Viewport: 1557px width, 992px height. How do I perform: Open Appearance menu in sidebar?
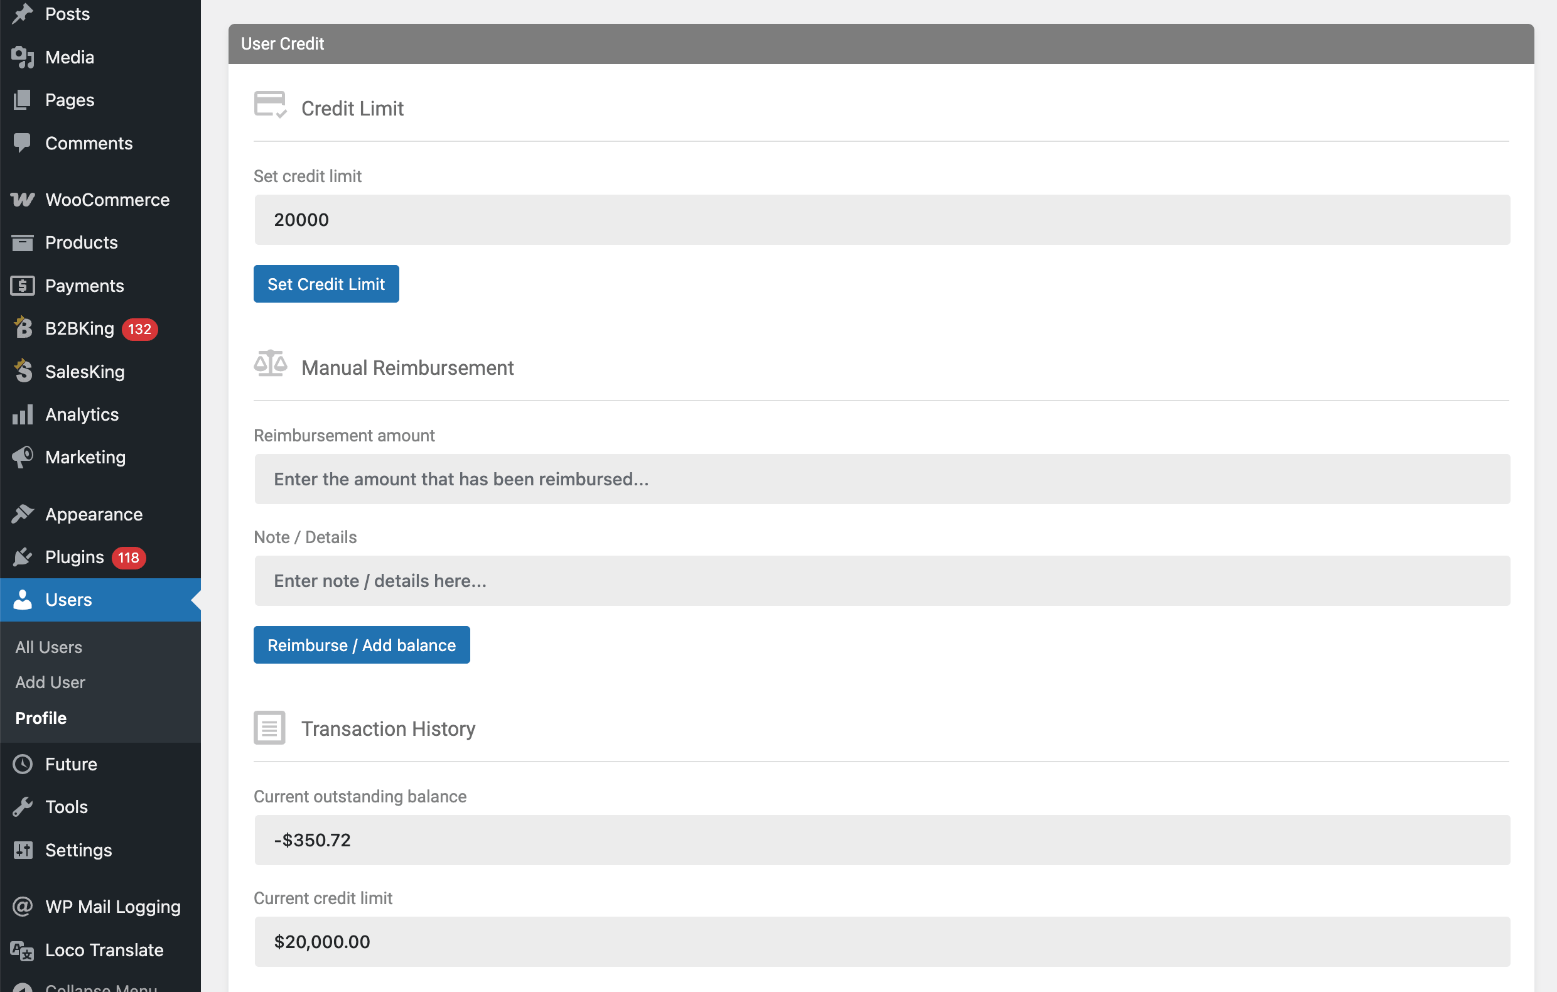pyautogui.click(x=94, y=514)
